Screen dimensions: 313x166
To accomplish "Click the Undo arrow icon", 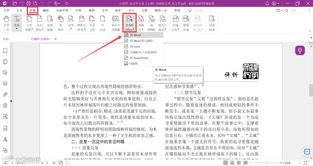I will tap(42, 3).
